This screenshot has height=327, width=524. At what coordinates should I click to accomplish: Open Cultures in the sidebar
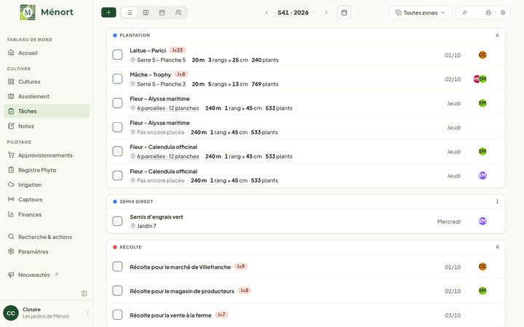click(x=47, y=81)
